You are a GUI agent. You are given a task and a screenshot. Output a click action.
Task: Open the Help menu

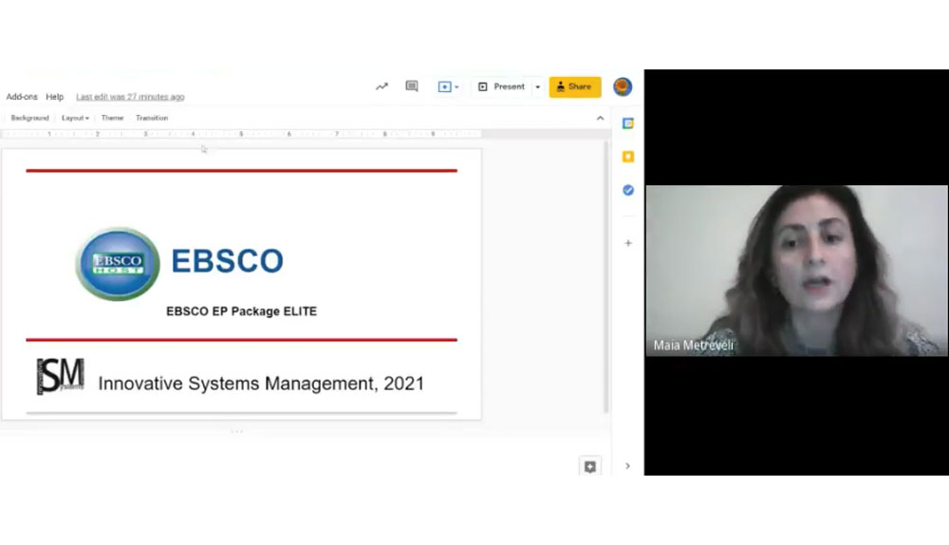point(55,97)
